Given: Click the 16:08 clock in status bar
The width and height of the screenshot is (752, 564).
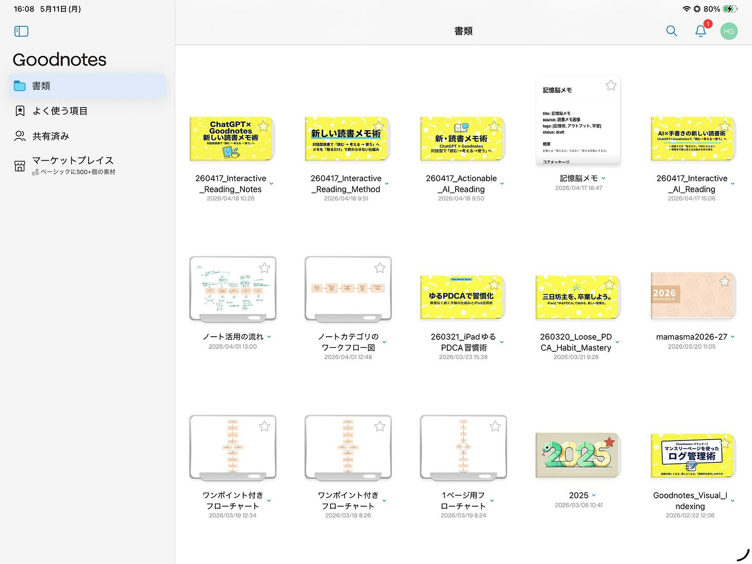Looking at the screenshot, I should click(x=24, y=9).
